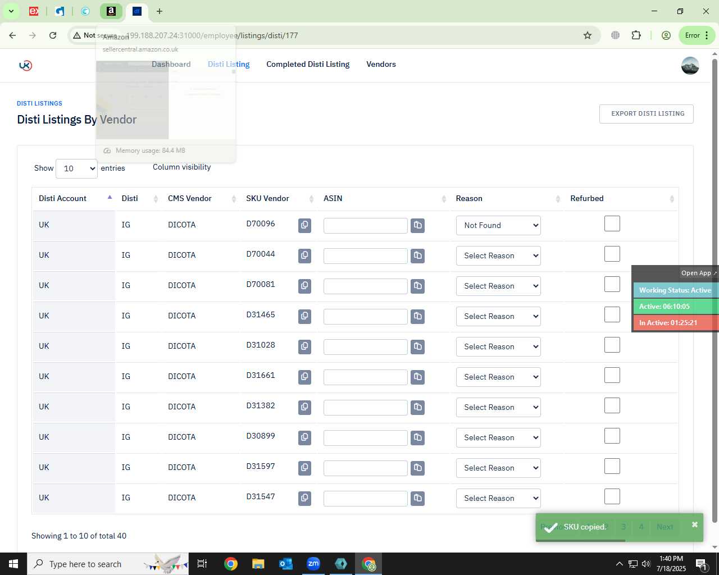This screenshot has height=575, width=719.
Task: Open the Column visibility control
Action: (181, 167)
